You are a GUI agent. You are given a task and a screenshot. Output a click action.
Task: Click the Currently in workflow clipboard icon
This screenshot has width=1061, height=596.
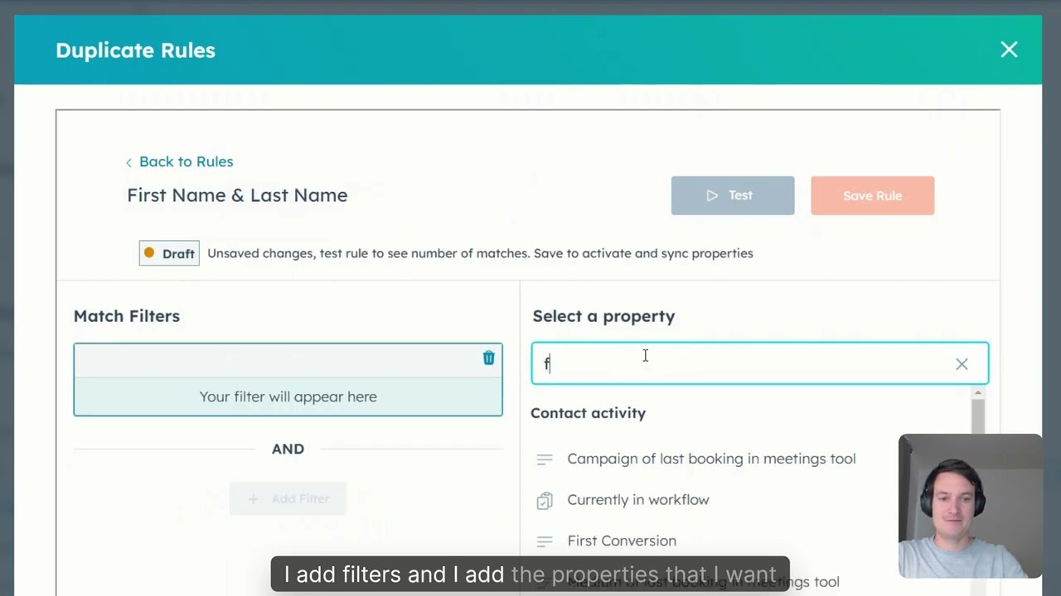[x=545, y=500]
